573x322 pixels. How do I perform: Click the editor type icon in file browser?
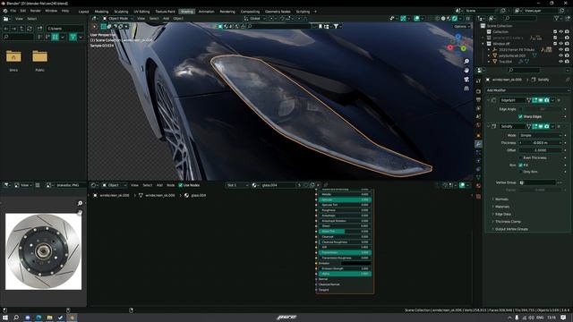(x=6, y=19)
